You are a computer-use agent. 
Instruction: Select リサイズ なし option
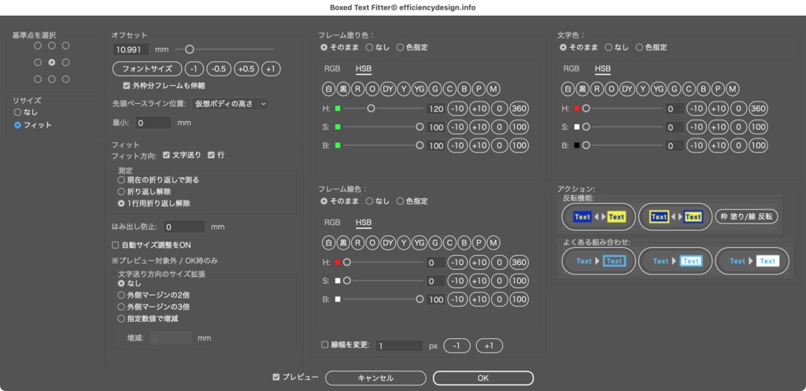tap(26, 112)
